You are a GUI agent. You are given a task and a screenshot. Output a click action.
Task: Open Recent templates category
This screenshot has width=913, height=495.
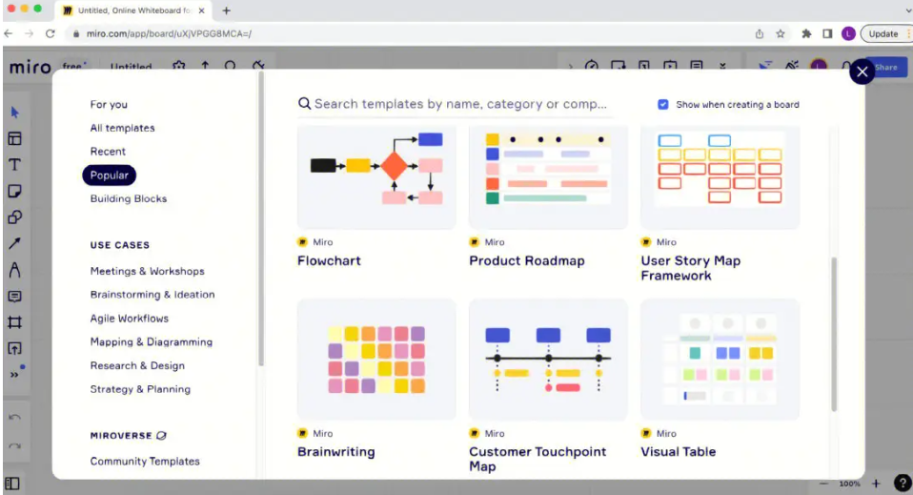[108, 151]
